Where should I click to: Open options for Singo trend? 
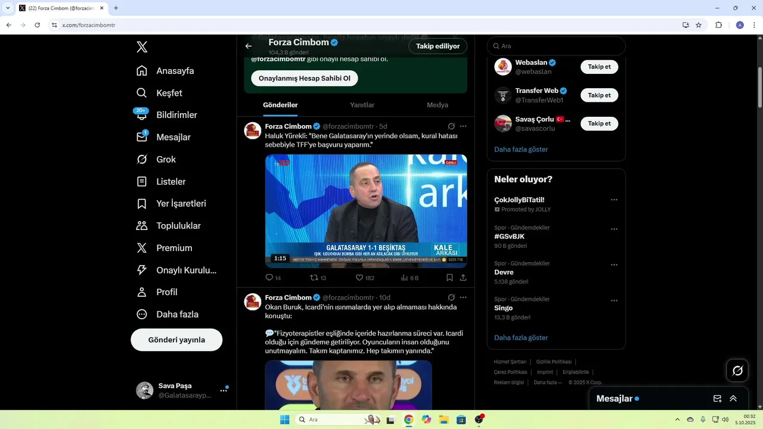pyautogui.click(x=614, y=300)
